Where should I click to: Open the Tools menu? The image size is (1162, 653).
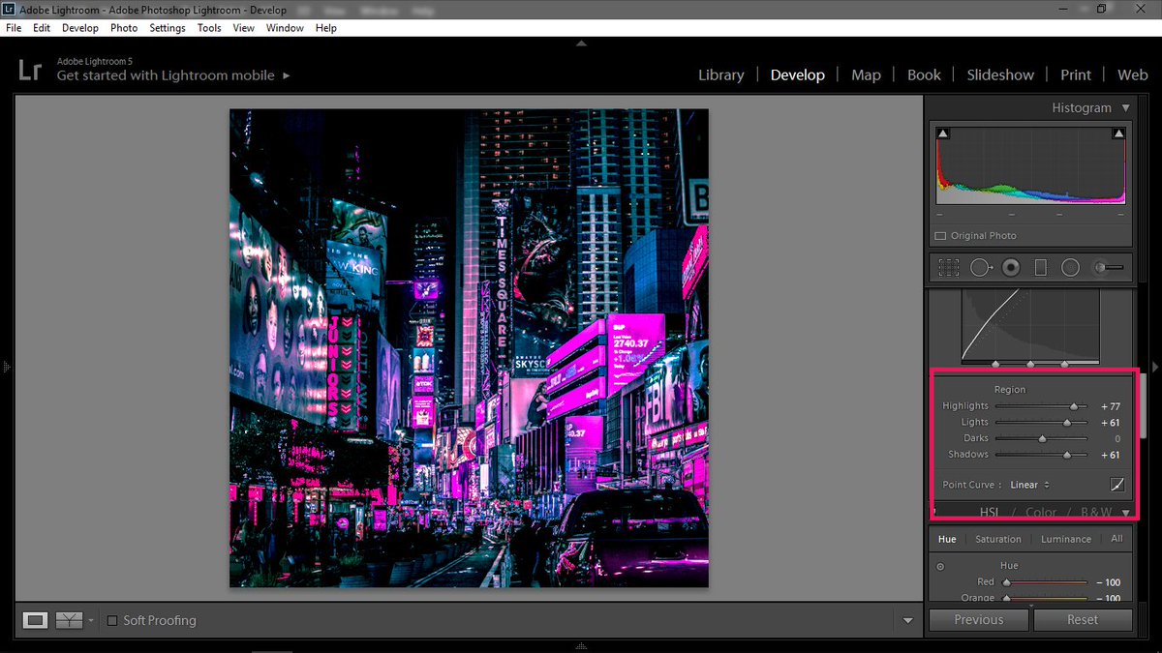(209, 28)
